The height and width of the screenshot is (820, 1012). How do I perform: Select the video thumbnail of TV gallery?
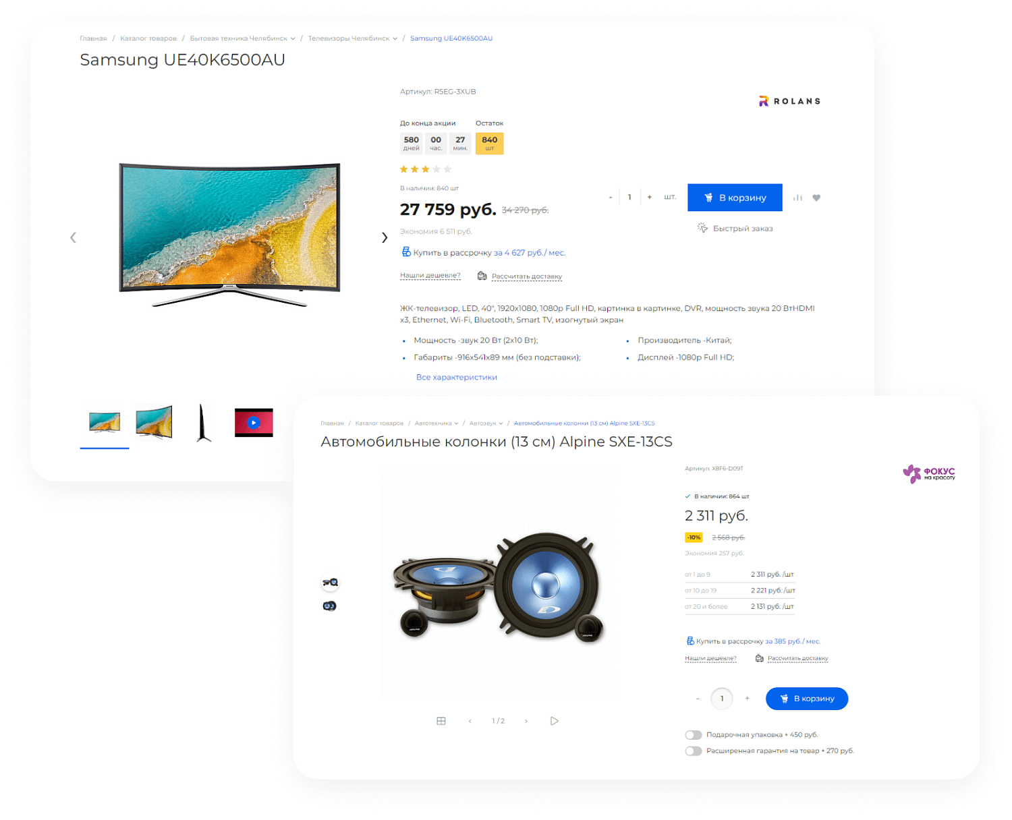[254, 423]
